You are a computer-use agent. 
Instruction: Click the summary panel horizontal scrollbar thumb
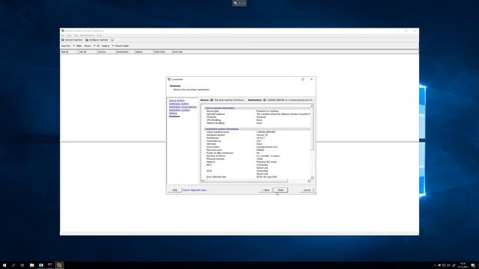click(x=246, y=181)
